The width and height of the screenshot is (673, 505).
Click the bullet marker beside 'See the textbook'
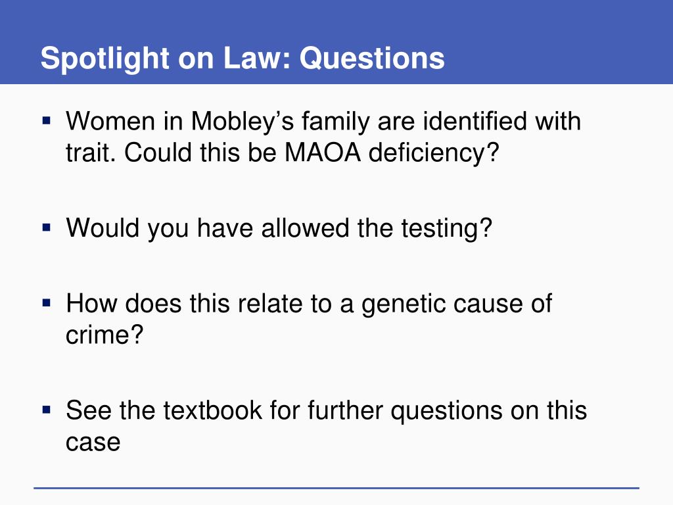(47, 410)
